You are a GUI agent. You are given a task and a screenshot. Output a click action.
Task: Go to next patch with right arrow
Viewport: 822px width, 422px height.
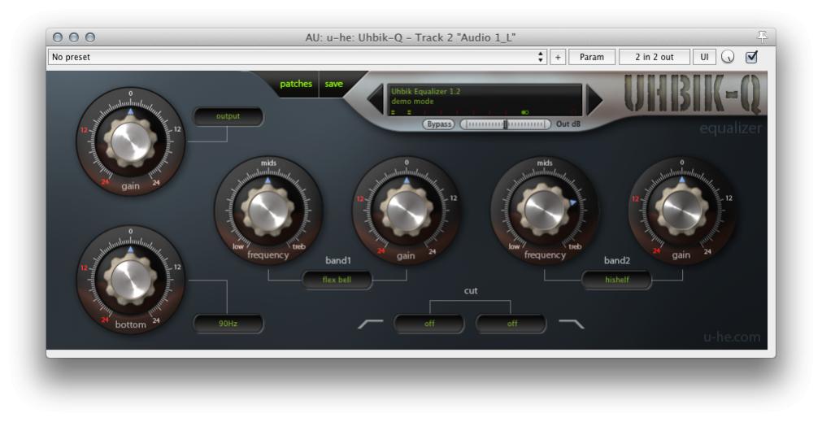click(x=594, y=99)
